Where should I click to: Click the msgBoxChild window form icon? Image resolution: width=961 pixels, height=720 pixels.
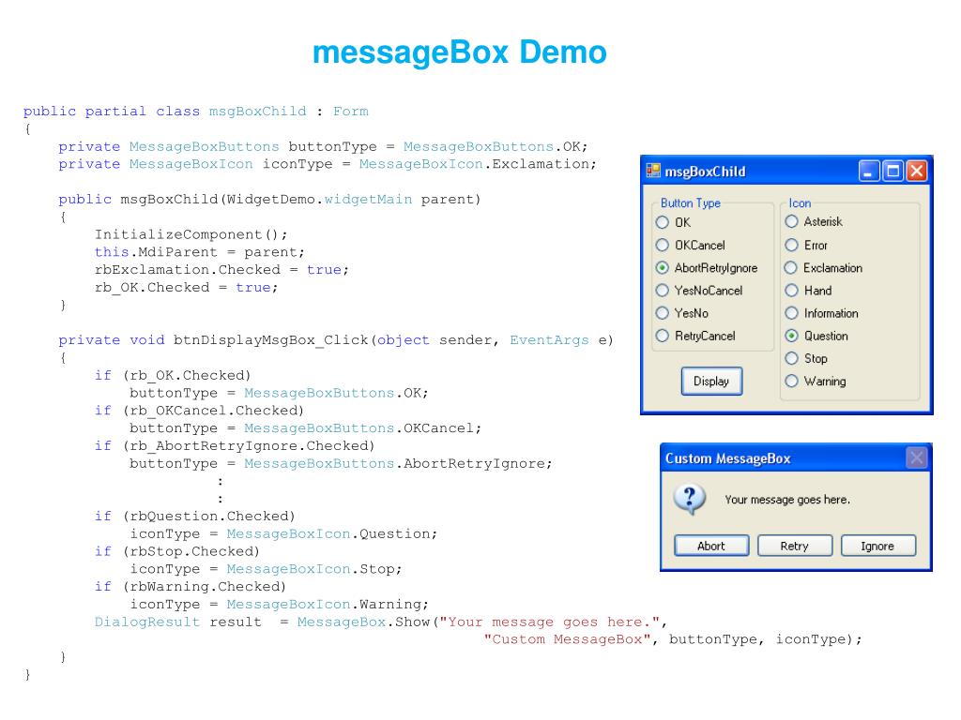click(653, 171)
